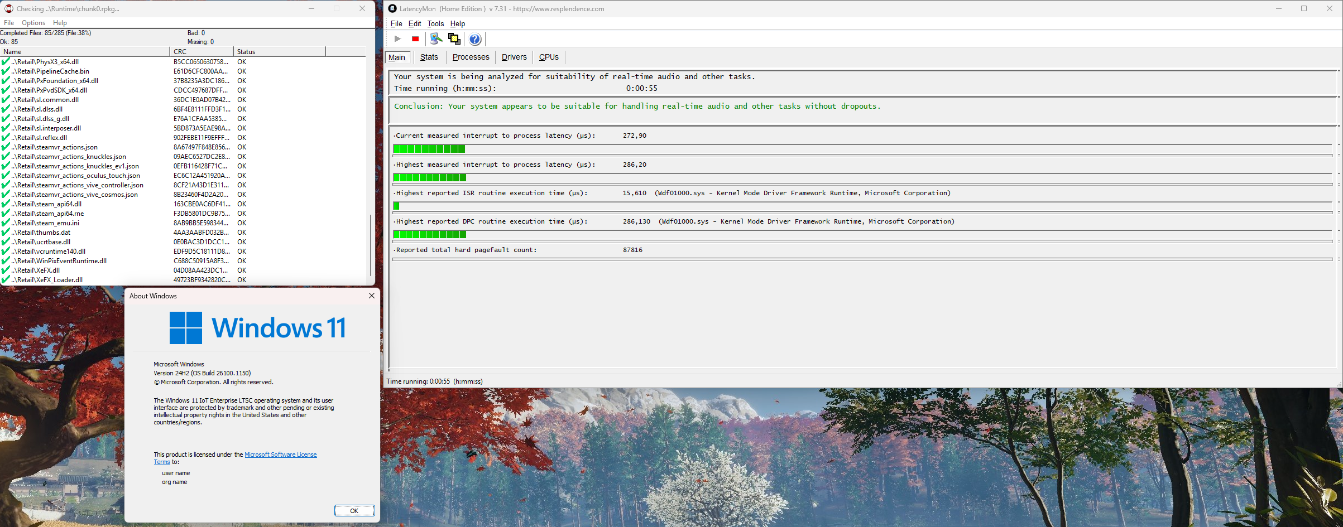Open the LatencyMon File menu

pyautogui.click(x=396, y=23)
